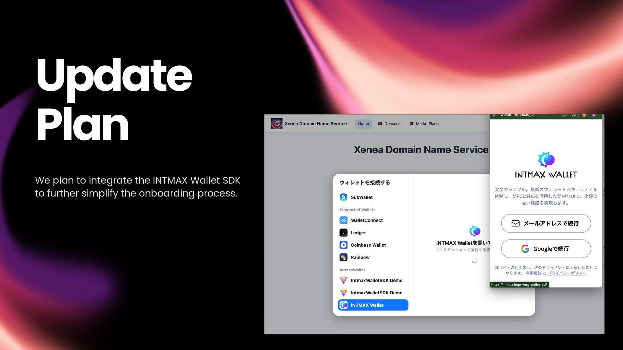Click the WalletConnect icon
Viewport: 623px width, 350px height.
343,220
